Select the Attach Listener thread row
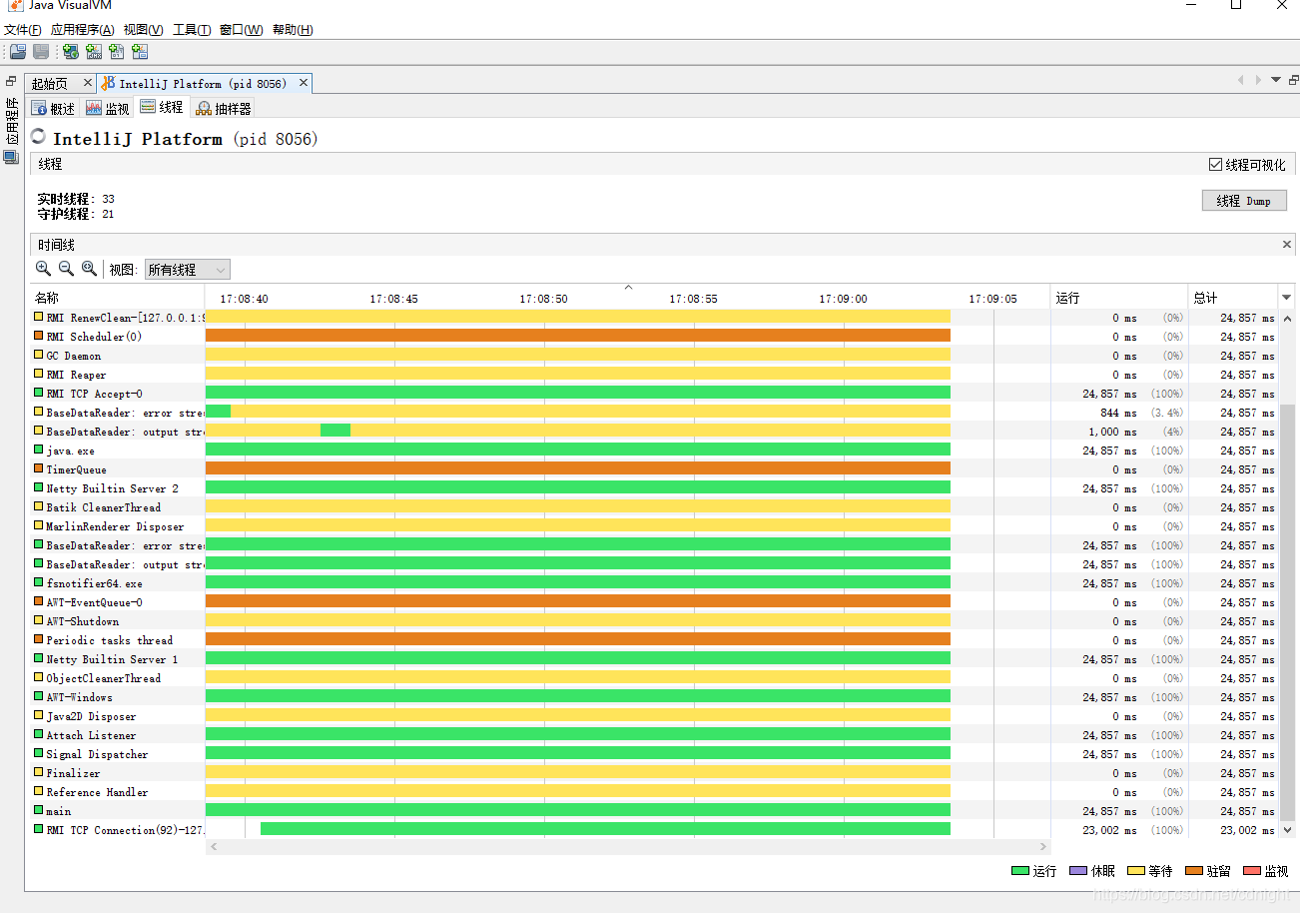Screen dimensions: 1300x913 (x=655, y=734)
